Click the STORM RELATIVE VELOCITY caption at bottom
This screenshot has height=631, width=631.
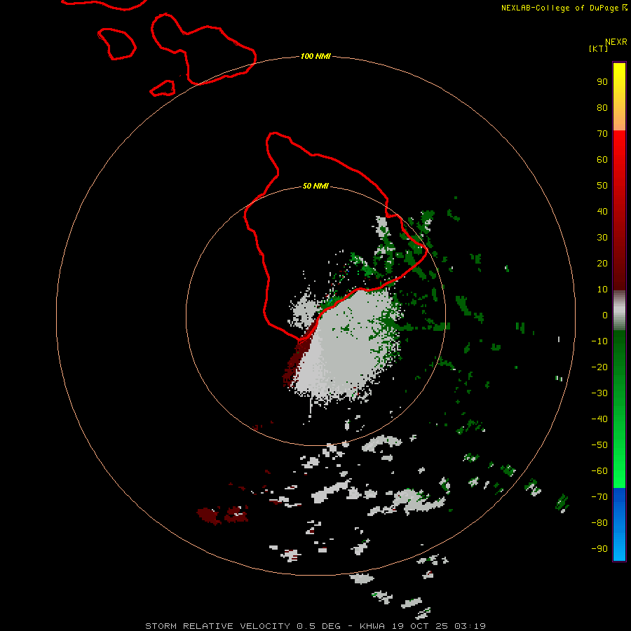click(315, 626)
